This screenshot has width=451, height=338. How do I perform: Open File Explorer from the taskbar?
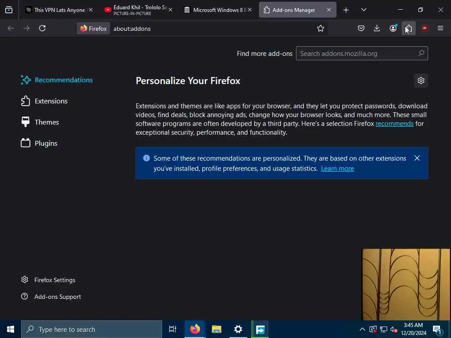coord(217,329)
